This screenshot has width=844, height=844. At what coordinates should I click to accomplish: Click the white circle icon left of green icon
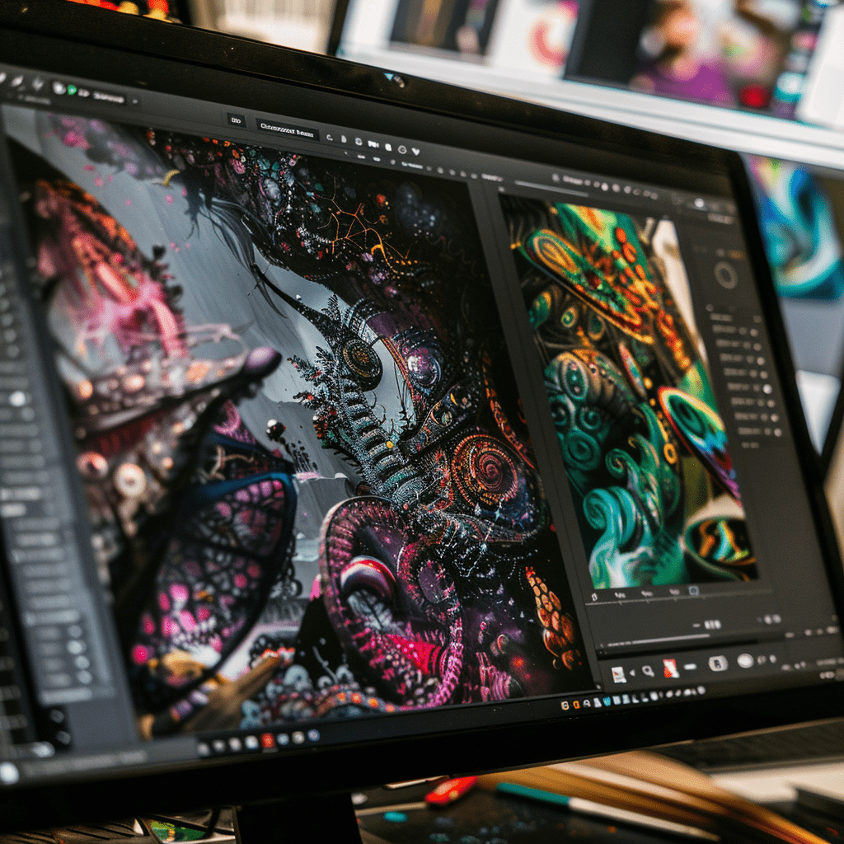click(x=59, y=87)
